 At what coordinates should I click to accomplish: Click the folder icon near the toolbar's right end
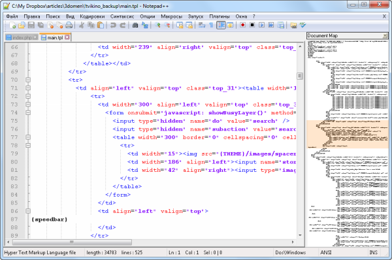pyautogui.click(x=293, y=25)
